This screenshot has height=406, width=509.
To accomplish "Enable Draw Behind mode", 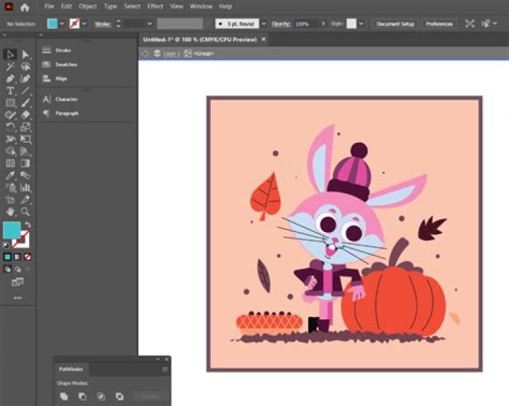I will pyautogui.click(x=18, y=269).
